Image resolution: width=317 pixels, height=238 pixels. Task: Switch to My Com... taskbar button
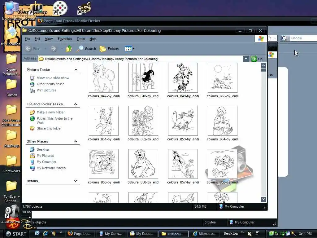(111, 234)
